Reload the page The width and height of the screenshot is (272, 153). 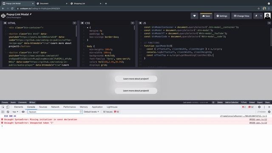(x=12, y=8)
